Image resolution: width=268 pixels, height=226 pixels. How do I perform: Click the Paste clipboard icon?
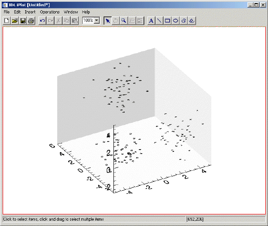(75, 21)
